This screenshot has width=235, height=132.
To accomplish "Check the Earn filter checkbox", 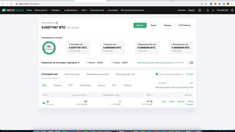I will click(x=187, y=83).
